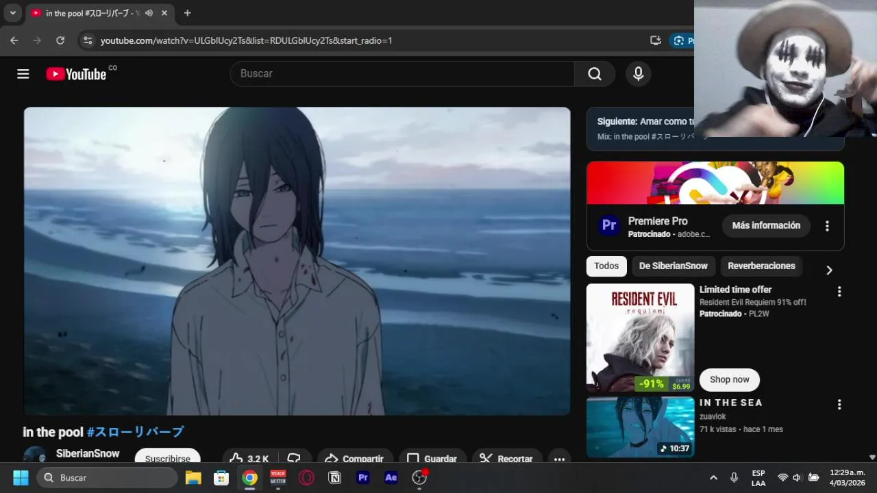Image resolution: width=877 pixels, height=493 pixels.
Task: Click the Guardar save button
Action: (x=432, y=458)
